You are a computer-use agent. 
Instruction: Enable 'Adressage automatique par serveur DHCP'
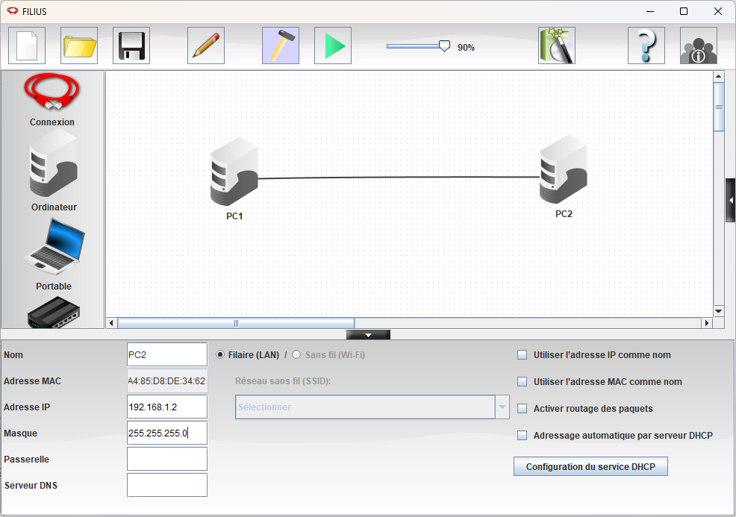pyautogui.click(x=523, y=436)
